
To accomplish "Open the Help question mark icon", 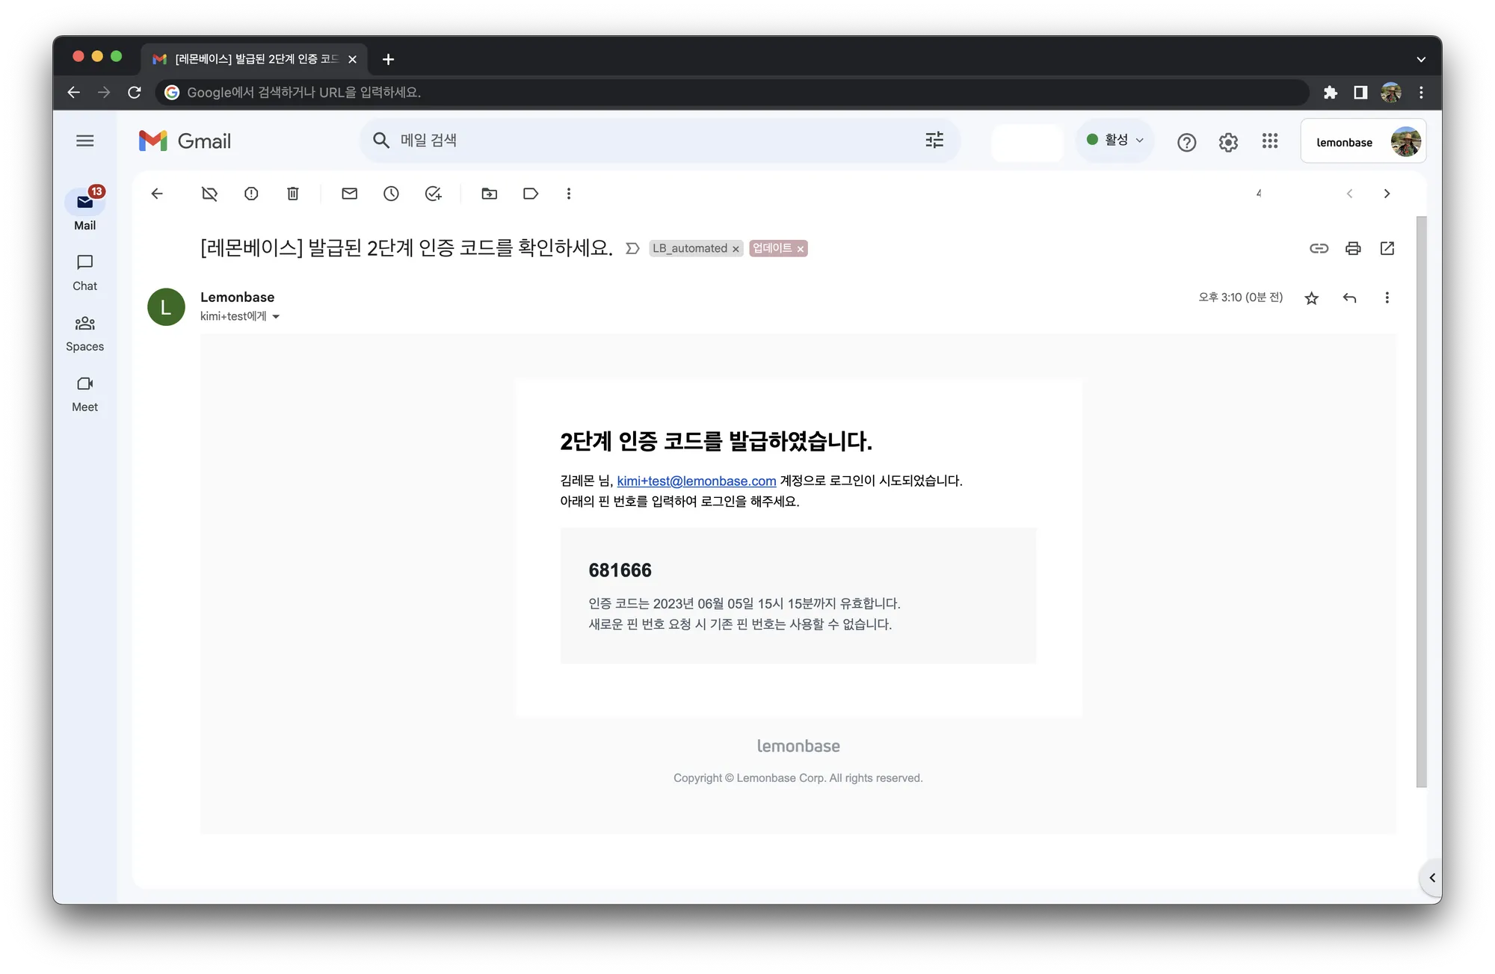I will tap(1186, 142).
